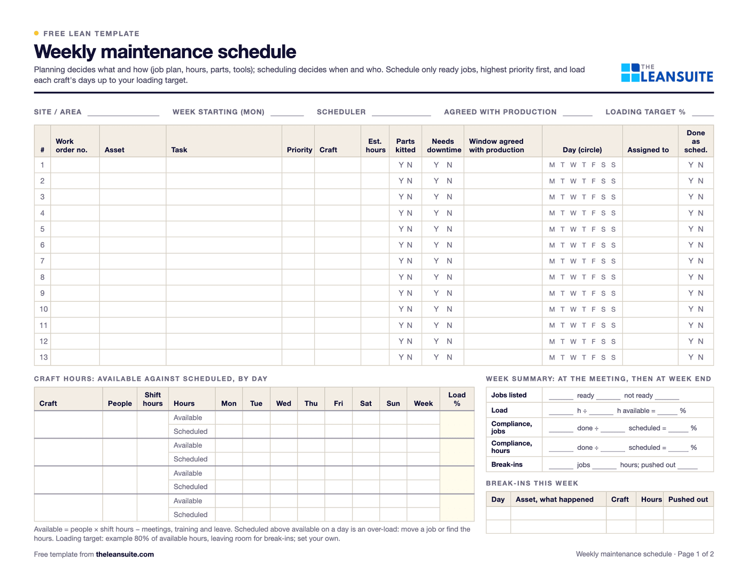Select the Agreed With Production blank
The height and width of the screenshot is (578, 748).
tap(578, 112)
